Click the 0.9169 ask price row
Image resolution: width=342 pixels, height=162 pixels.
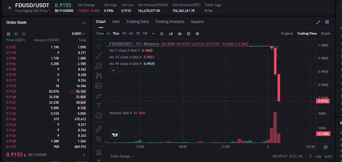[x=46, y=92]
